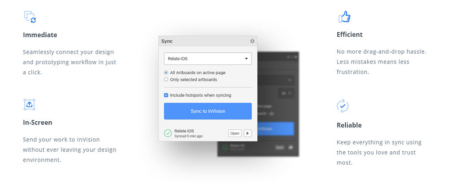Click Relate iOS synced status text
This screenshot has height=192, width=449.
click(x=189, y=133)
